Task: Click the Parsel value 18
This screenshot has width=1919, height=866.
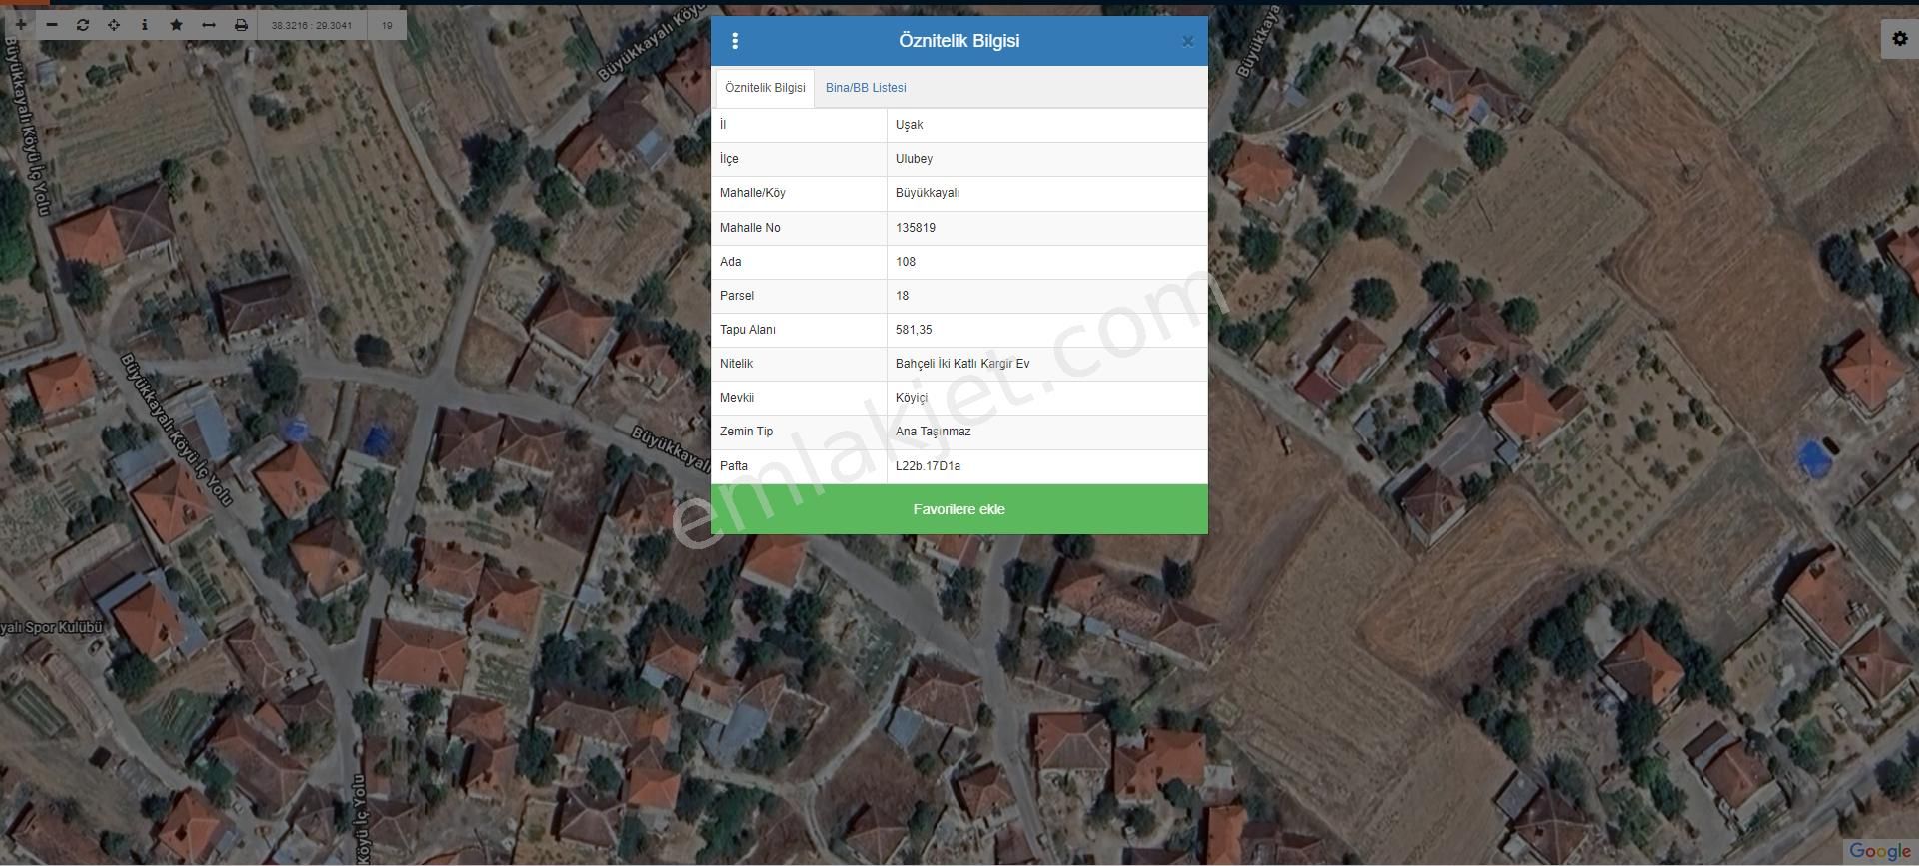Action: click(903, 296)
